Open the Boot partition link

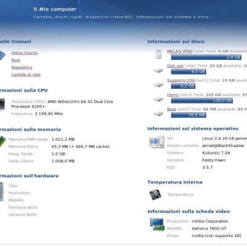172,109
